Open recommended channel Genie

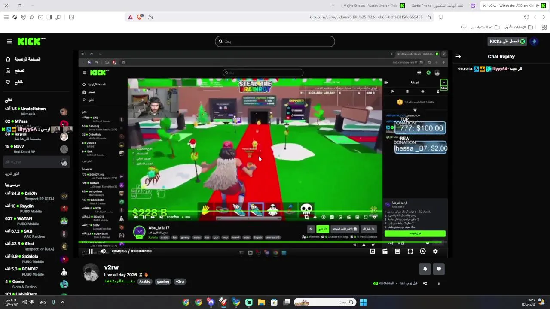coord(37,284)
